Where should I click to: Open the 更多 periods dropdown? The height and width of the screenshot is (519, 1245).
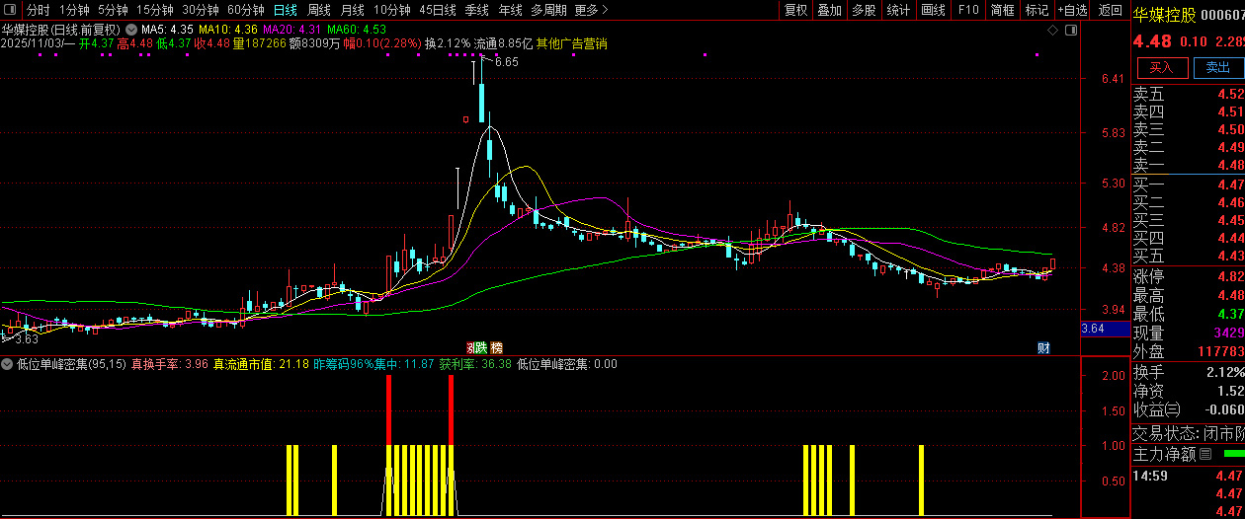(x=591, y=10)
